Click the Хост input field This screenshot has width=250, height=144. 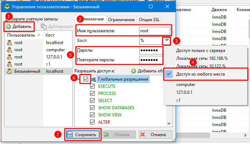151,40
